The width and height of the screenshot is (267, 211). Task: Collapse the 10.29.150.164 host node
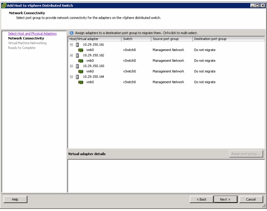pos(71,77)
